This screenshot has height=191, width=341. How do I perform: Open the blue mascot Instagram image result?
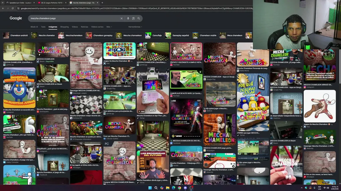click(19, 88)
